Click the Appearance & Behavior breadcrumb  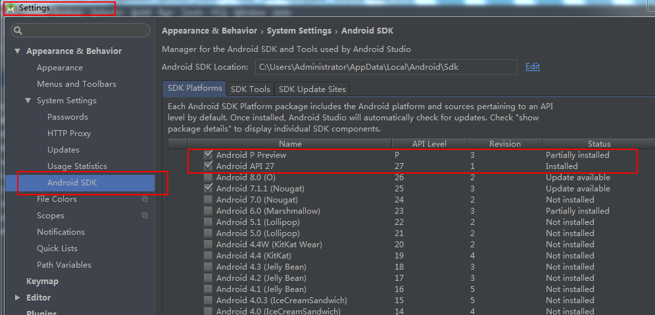coord(209,30)
